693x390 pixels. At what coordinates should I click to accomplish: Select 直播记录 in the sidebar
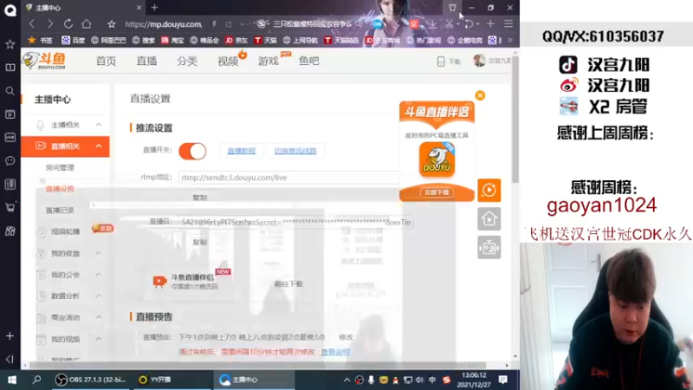pyautogui.click(x=60, y=210)
